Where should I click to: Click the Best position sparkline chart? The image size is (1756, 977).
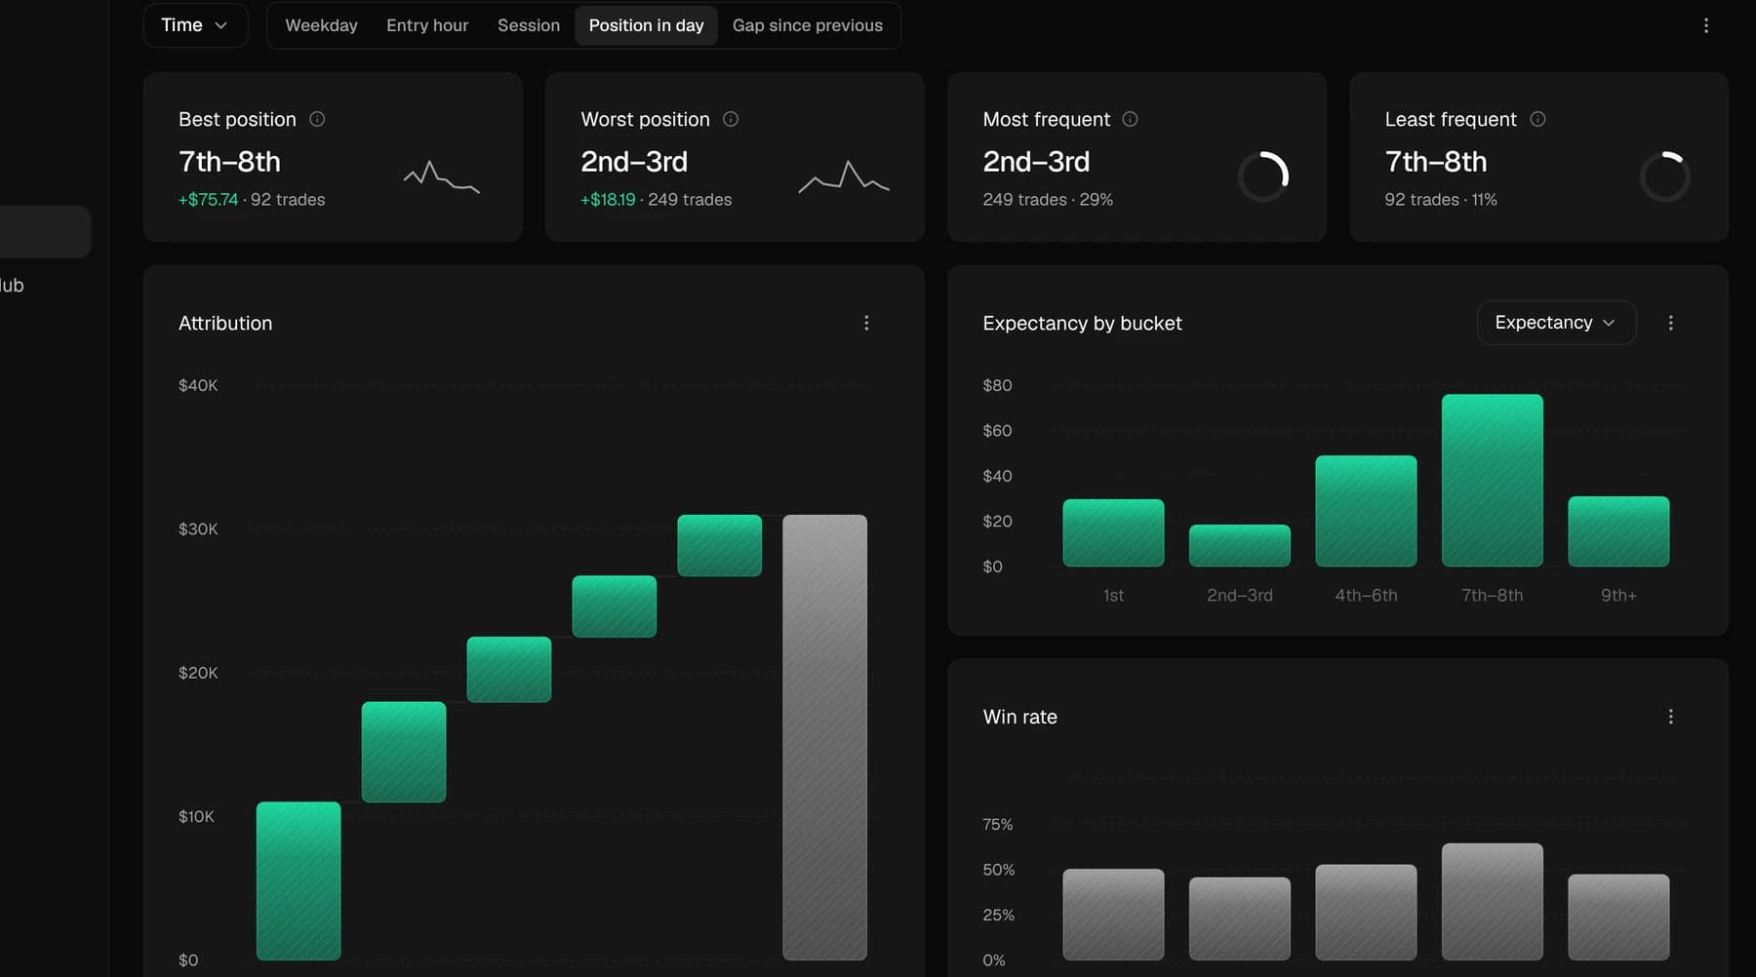click(x=442, y=176)
